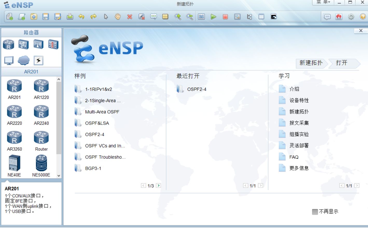The width and height of the screenshot is (368, 228).
Task: Click the forum chat bubble icon
Action: (327, 17)
